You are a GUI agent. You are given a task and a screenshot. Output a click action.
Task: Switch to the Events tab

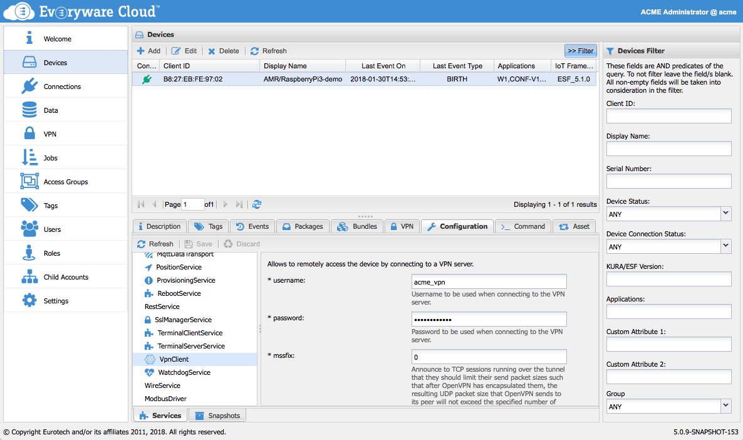click(x=252, y=227)
